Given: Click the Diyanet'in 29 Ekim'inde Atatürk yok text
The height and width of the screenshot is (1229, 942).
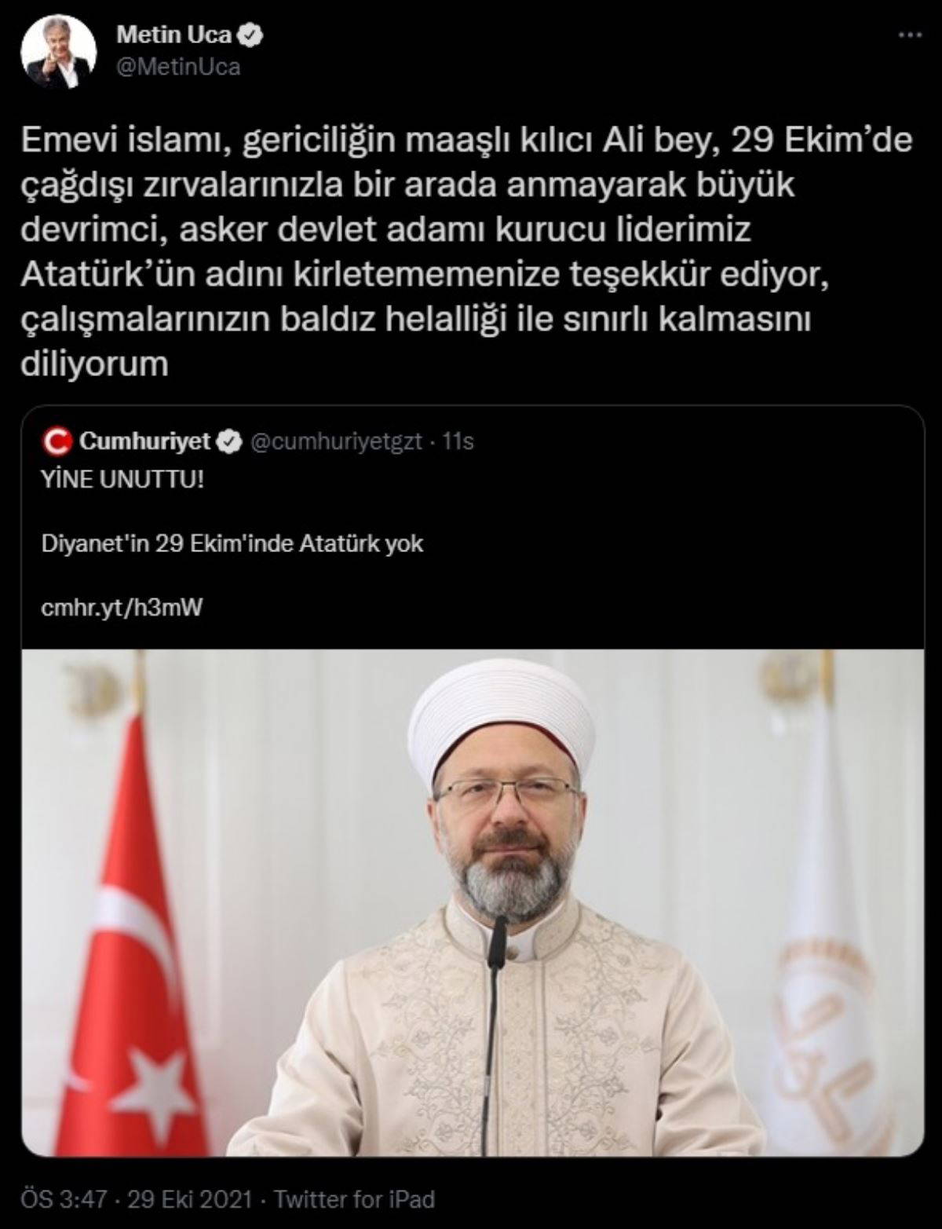Looking at the screenshot, I should pyautogui.click(x=232, y=543).
